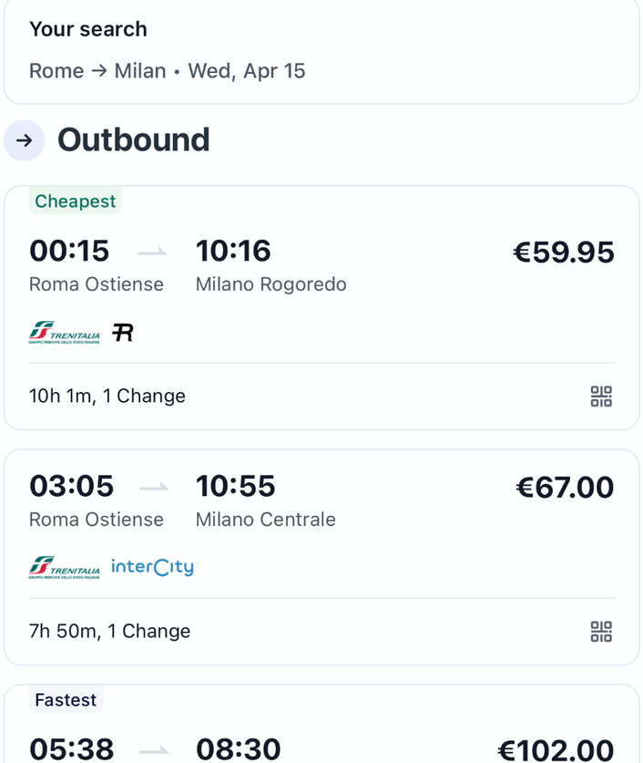643x763 pixels.
Task: Click the Outbound arrow circle icon
Action: tap(25, 140)
